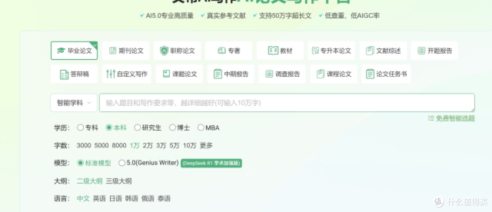Expand the 更多 word count options
492x212 pixels.
pos(206,146)
